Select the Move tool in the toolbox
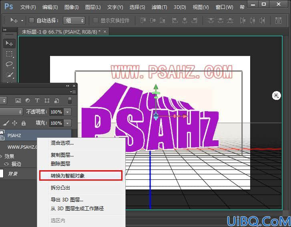 [x=9, y=43]
